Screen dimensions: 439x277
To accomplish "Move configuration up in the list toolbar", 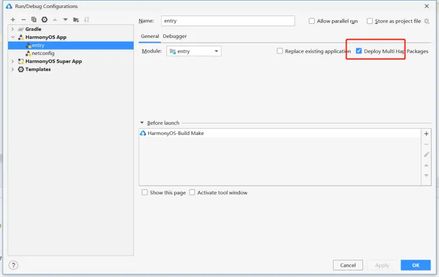I will (x=55, y=20).
